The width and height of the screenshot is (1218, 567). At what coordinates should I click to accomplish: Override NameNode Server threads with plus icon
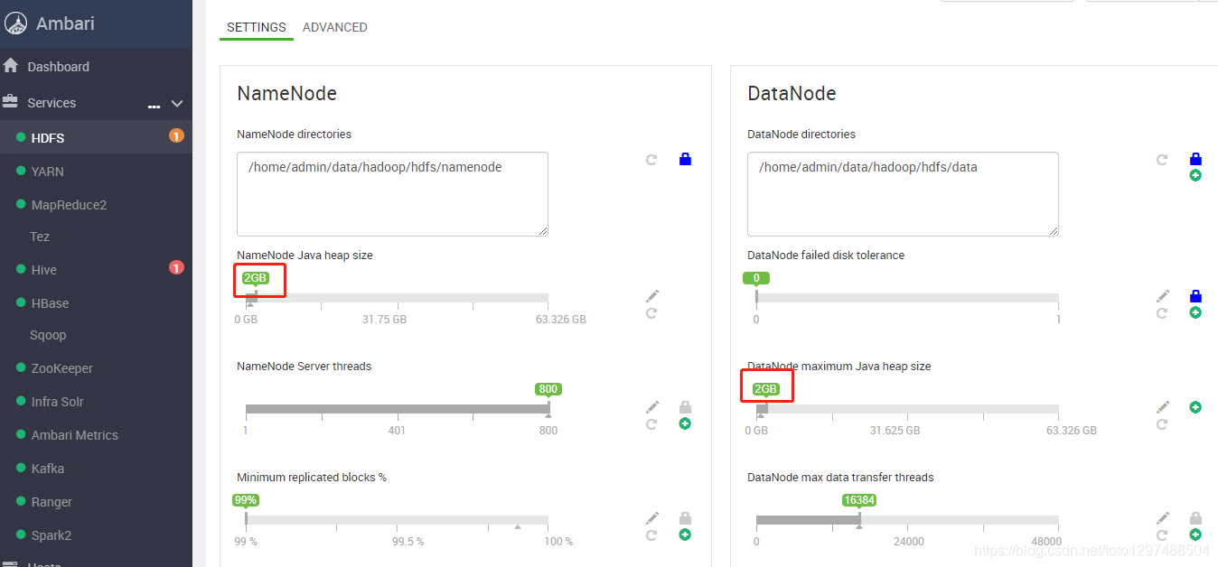coord(685,423)
